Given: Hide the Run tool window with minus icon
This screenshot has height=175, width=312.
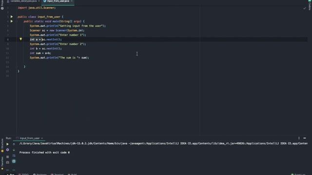Looking at the screenshot, I should [305, 138].
